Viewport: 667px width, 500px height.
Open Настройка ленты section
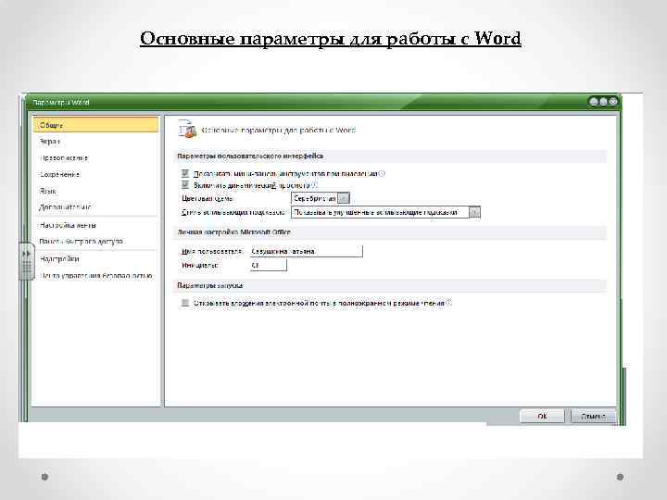[x=68, y=225]
